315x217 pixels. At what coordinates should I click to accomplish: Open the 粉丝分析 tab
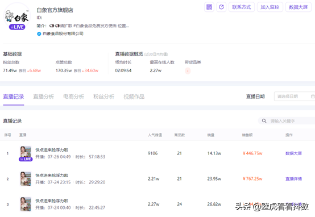[104, 97]
